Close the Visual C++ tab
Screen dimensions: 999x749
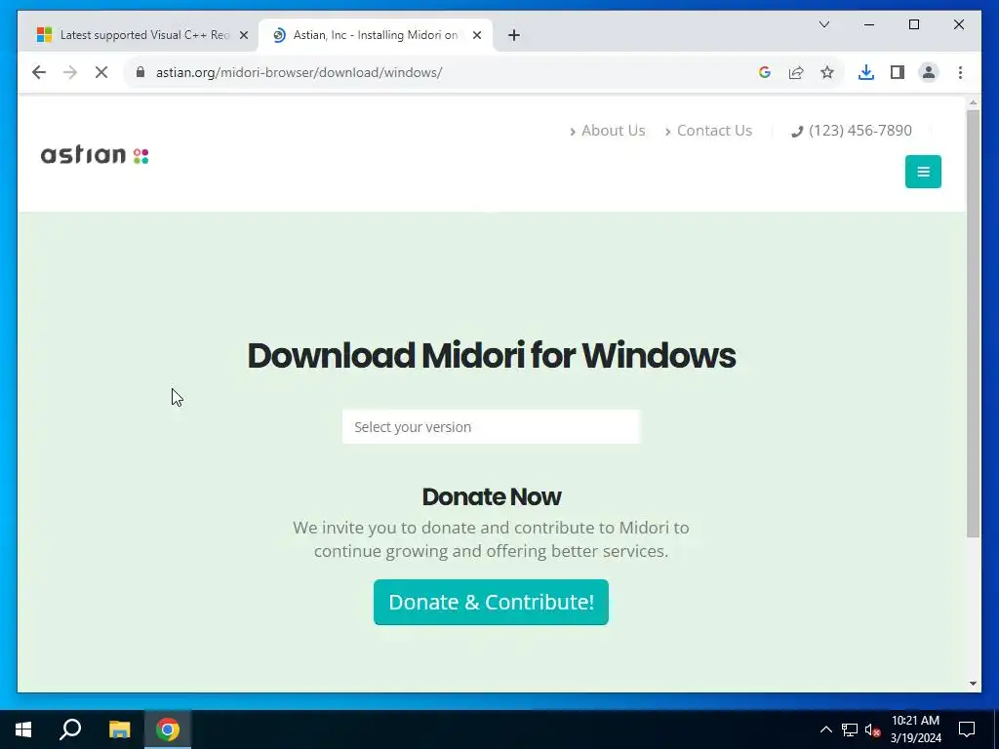click(243, 35)
